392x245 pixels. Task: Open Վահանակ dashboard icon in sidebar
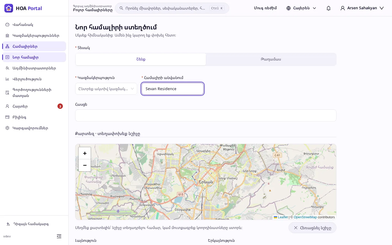click(7, 24)
